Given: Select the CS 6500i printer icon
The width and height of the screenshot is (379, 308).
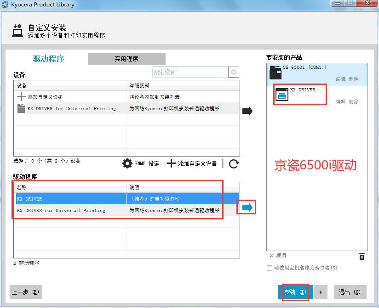Looking at the screenshot, I should click(x=276, y=72).
